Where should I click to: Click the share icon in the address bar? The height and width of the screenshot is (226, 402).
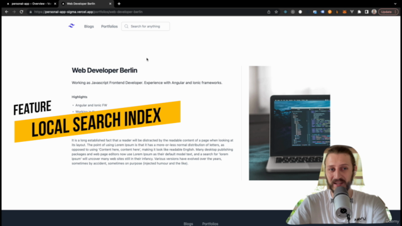pyautogui.click(x=269, y=12)
